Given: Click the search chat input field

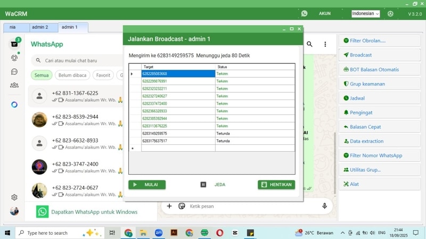Looking at the screenshot, I should click(x=77, y=60).
